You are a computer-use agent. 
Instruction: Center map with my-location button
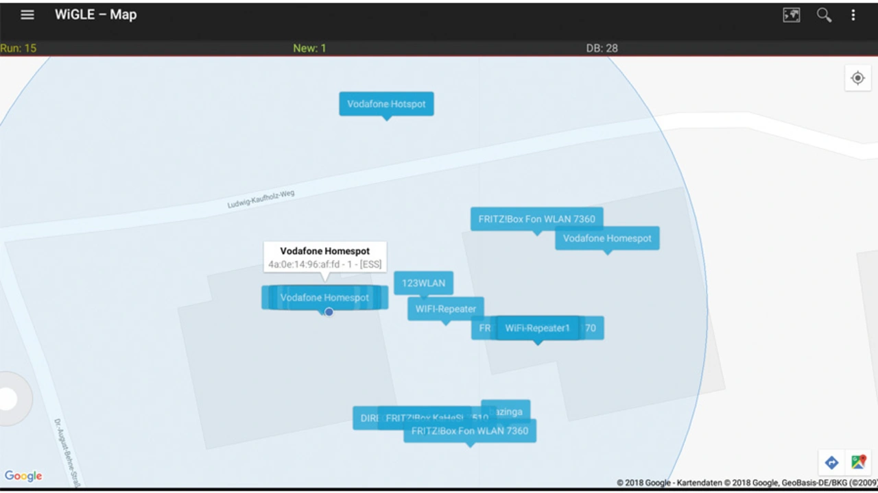coord(857,78)
